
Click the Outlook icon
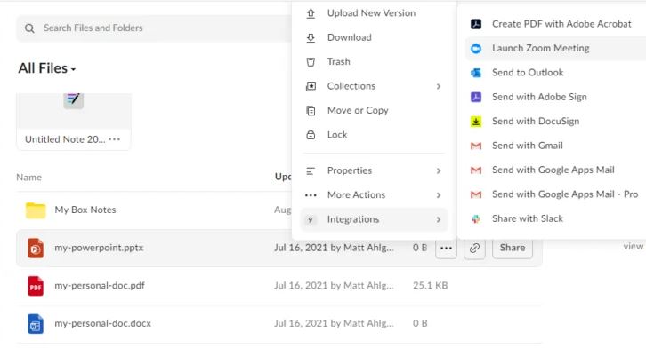(476, 73)
